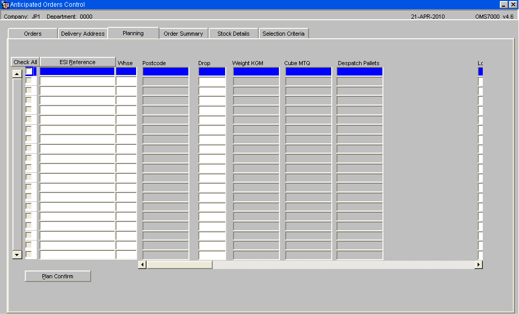Click the Anticipated Orders Control title icon
The image size is (519, 315).
[5, 5]
